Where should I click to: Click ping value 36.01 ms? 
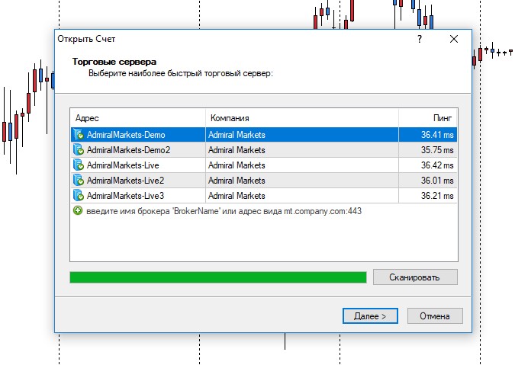point(437,181)
